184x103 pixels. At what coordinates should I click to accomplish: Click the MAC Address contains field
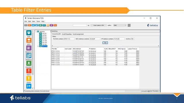(95, 39)
